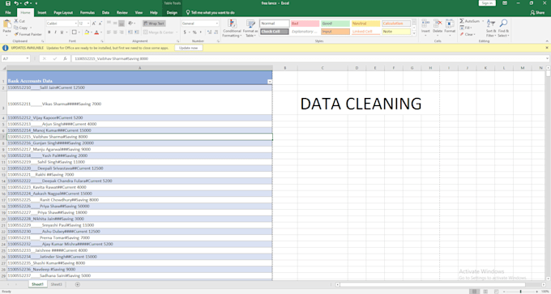
Task: Open Conditional Formatting menu
Action: pyautogui.click(x=232, y=28)
